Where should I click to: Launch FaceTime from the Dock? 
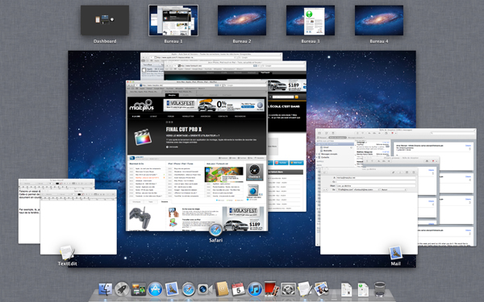[x=205, y=289]
